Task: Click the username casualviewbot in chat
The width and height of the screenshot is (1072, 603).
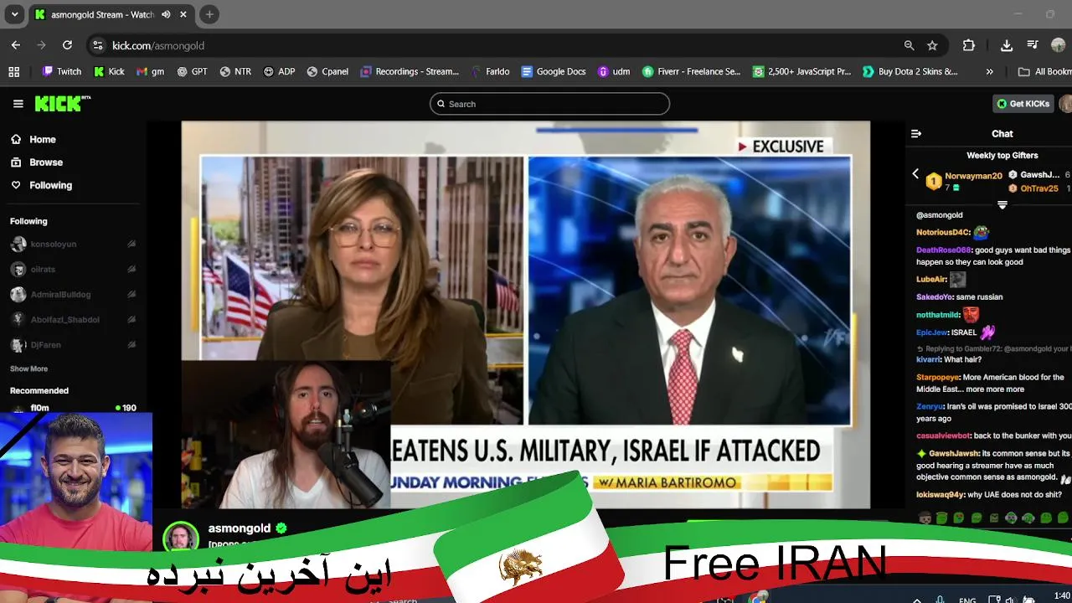Action: (943, 436)
